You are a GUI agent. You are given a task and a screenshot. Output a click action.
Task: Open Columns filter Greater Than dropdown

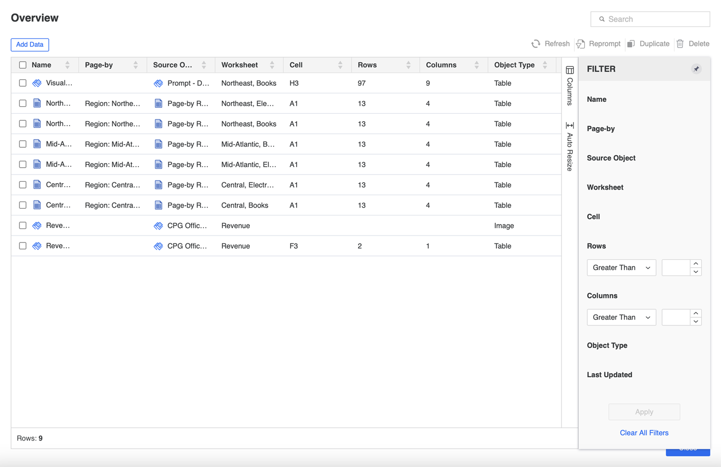[621, 317]
